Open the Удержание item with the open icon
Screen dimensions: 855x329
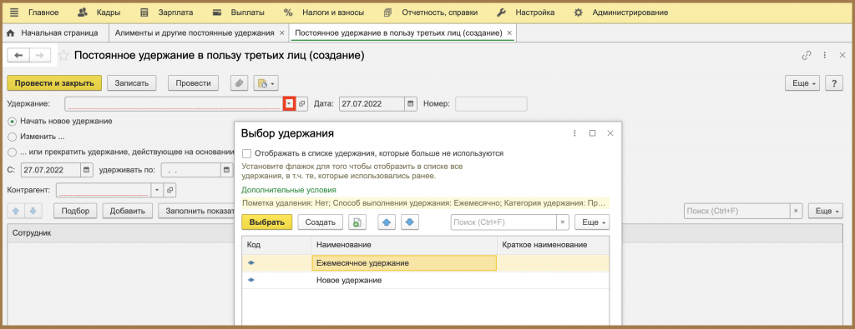pos(302,103)
